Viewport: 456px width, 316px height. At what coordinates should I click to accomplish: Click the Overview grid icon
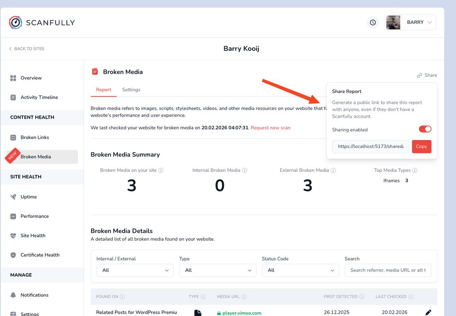pos(13,78)
